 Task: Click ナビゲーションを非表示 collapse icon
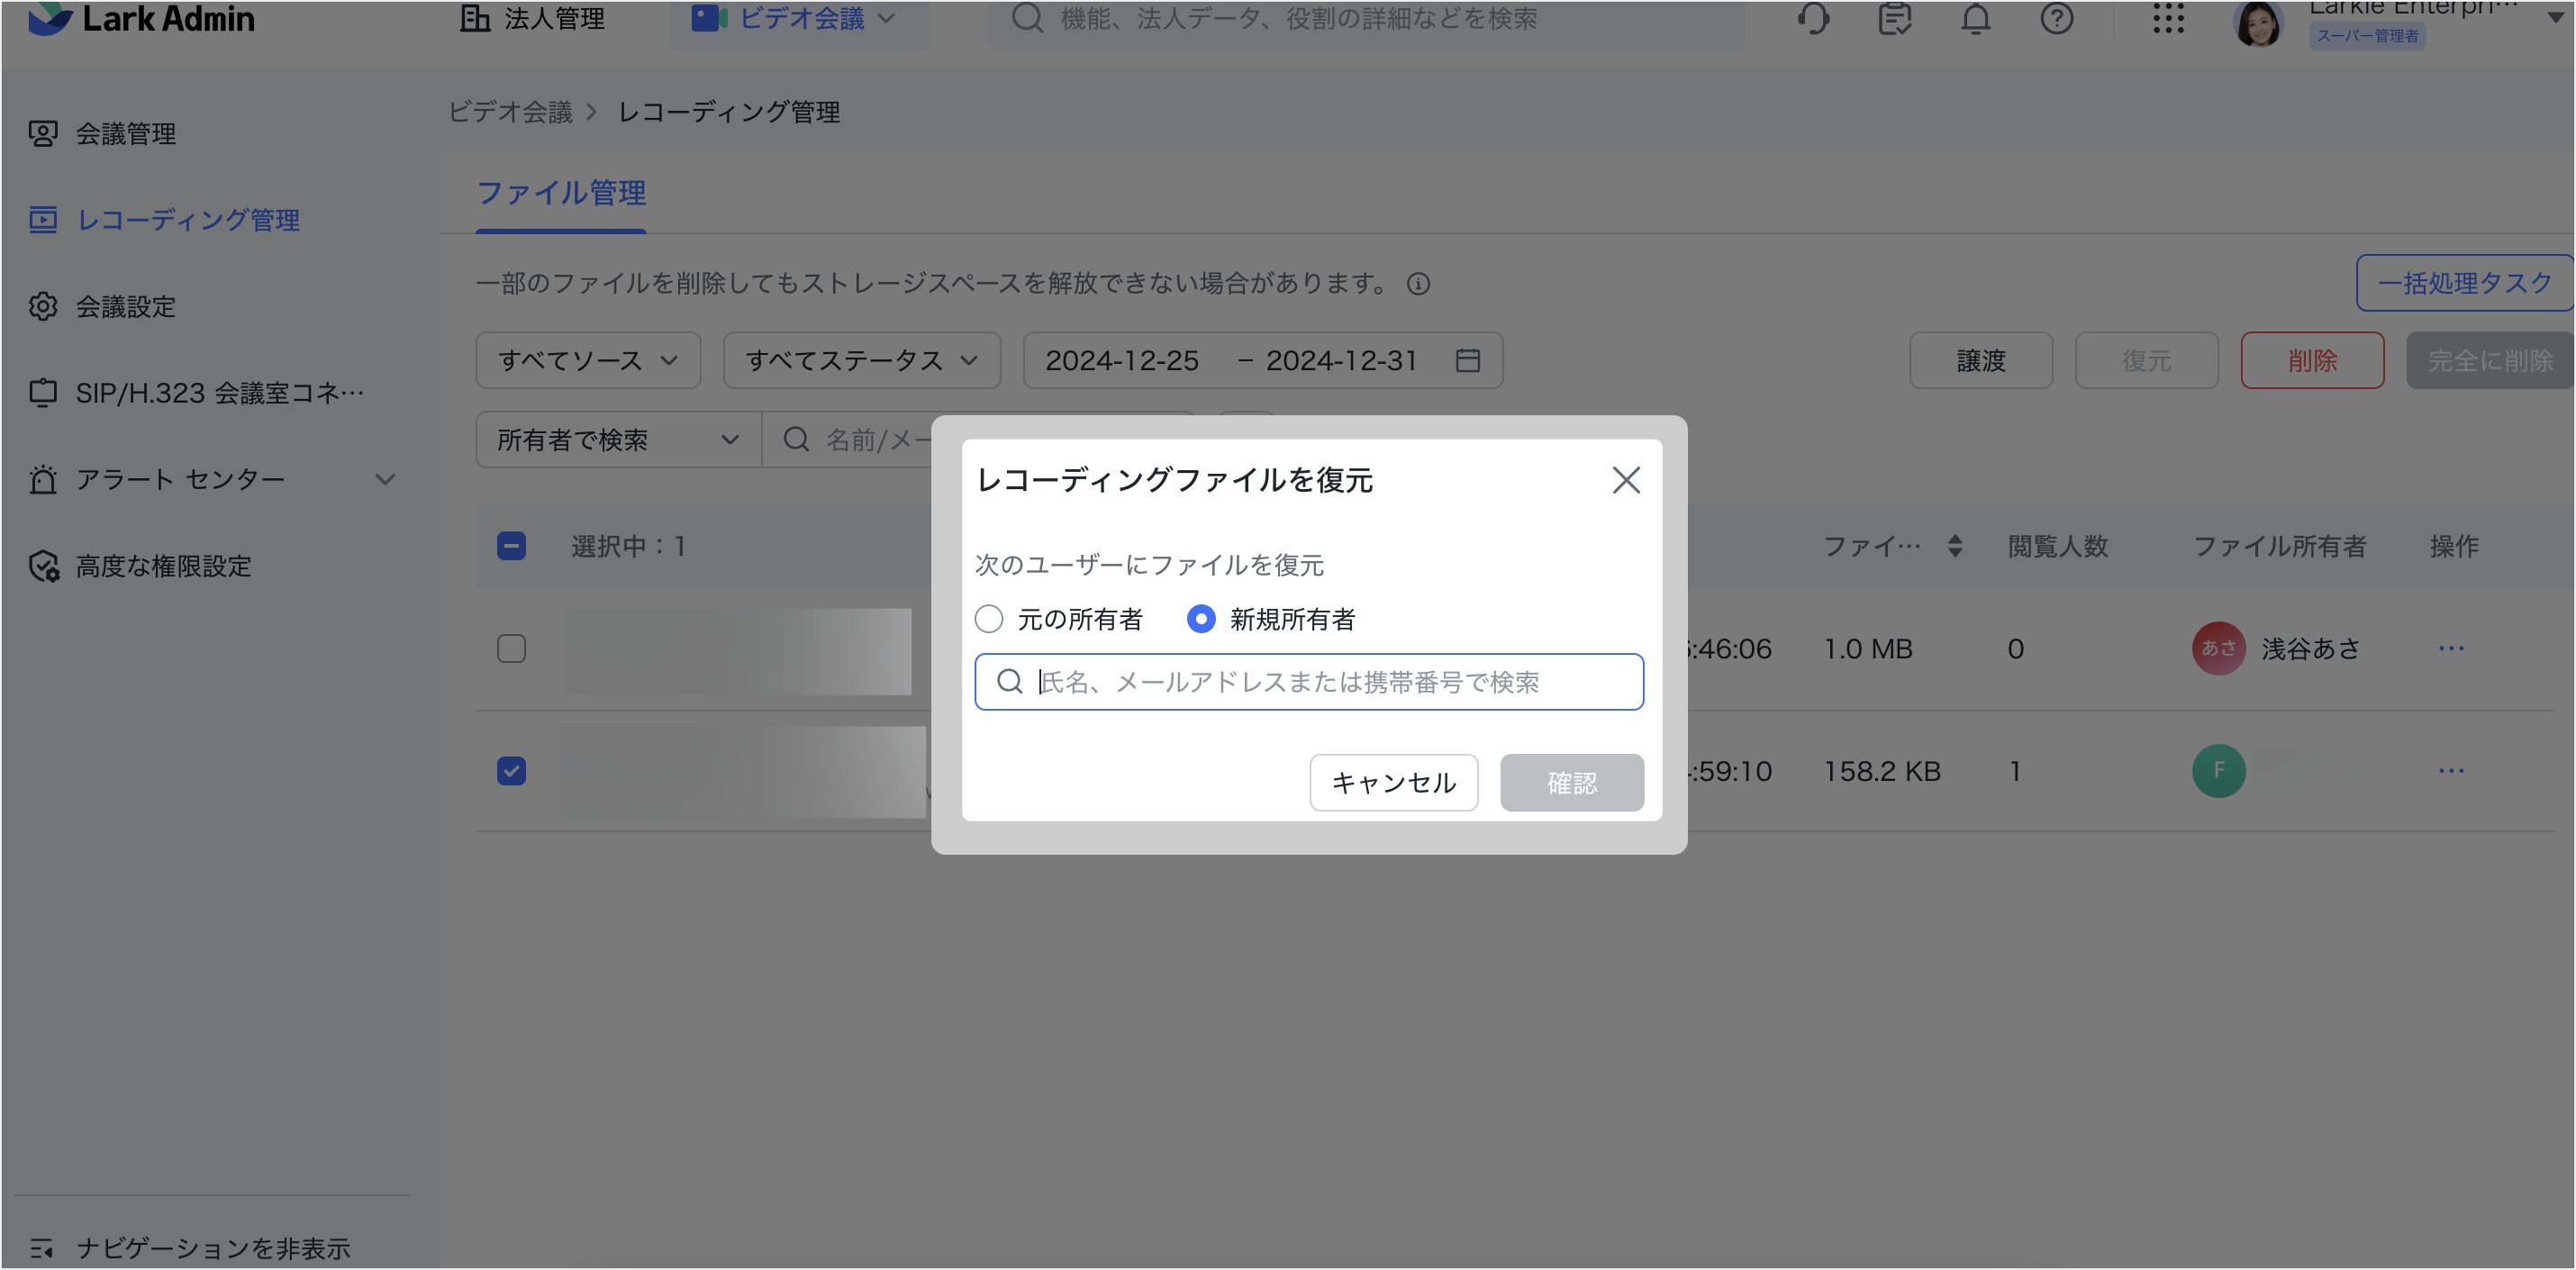pyautogui.click(x=42, y=1248)
